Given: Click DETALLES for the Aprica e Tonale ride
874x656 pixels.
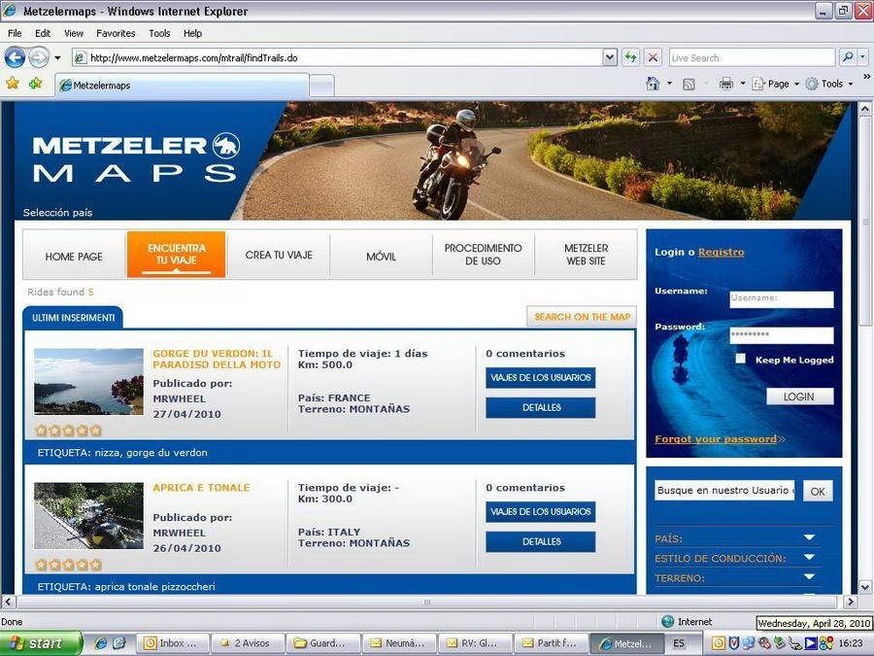Looking at the screenshot, I should coord(541,541).
